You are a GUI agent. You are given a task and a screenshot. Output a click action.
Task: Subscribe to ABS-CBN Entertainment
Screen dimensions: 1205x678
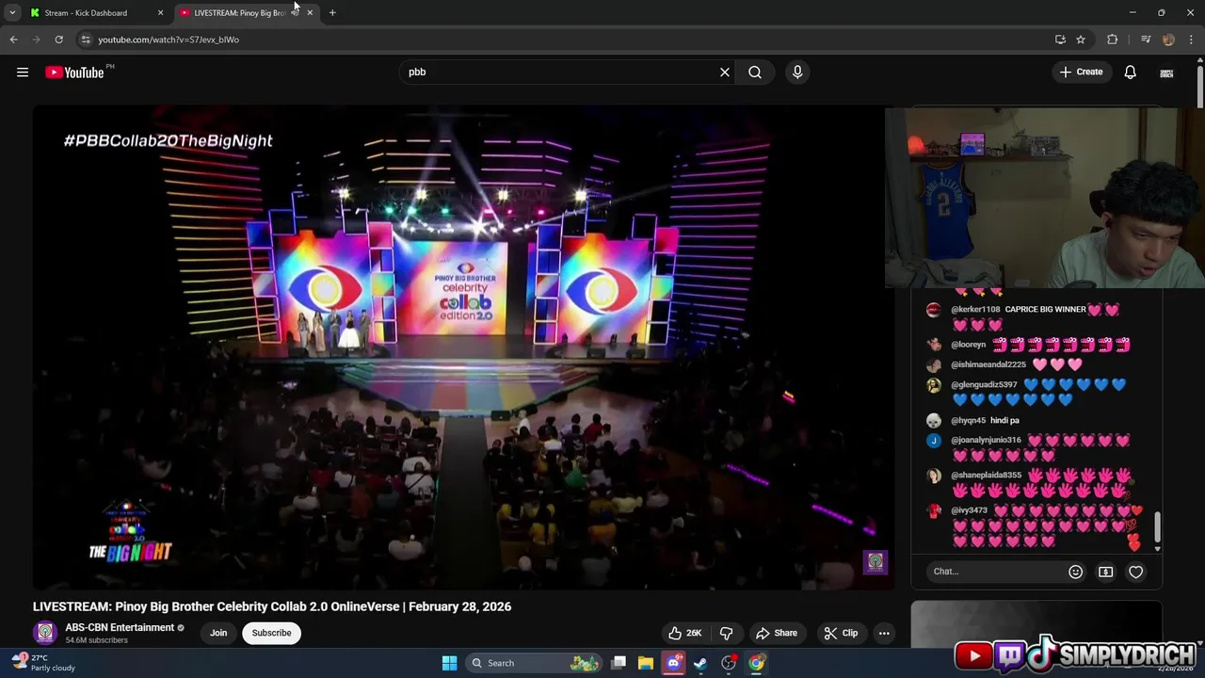pyautogui.click(x=271, y=633)
